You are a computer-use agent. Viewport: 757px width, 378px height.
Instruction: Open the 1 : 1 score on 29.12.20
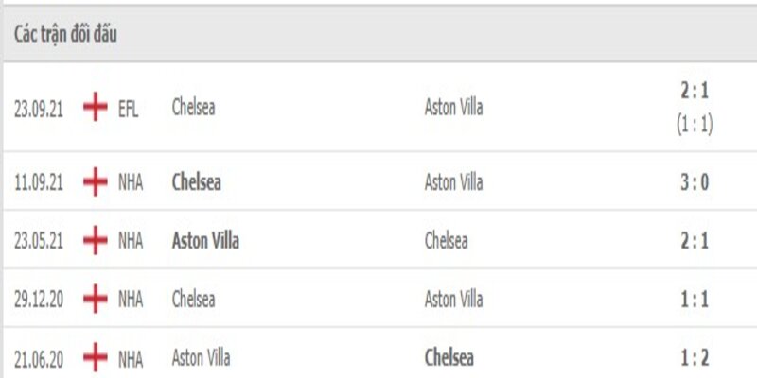(x=695, y=300)
